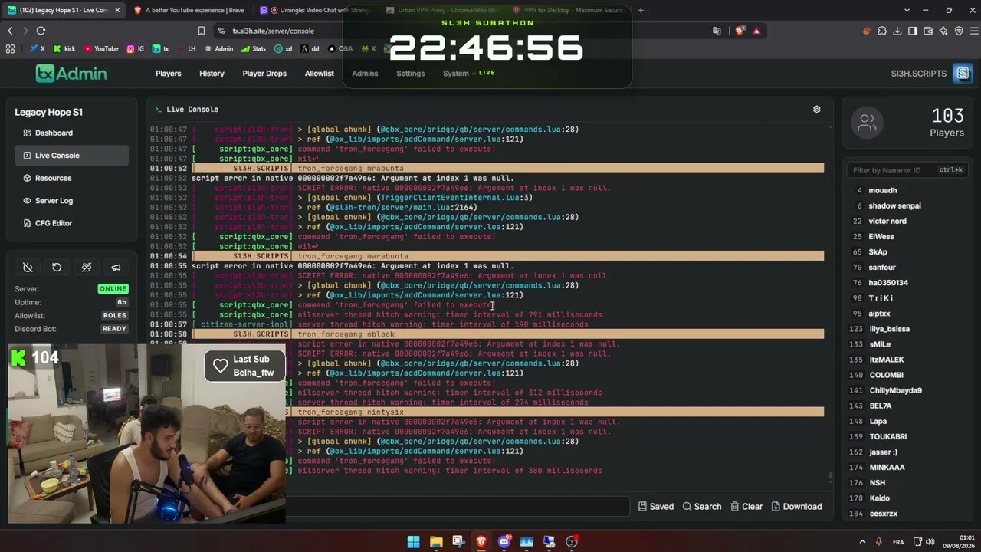Download the console log
This screenshot has width=981, height=552.
[x=796, y=507]
